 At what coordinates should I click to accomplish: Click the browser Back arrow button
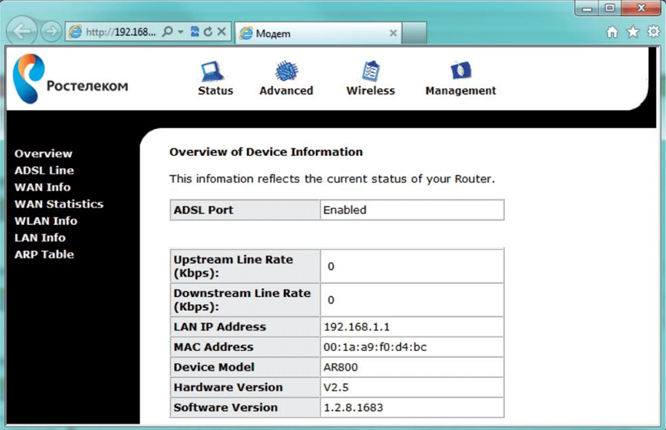point(21,31)
